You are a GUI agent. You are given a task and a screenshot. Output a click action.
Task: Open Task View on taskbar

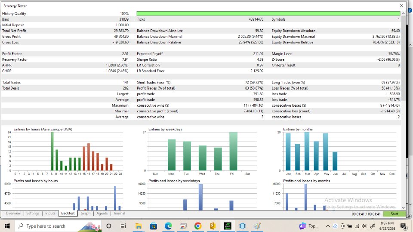pos(123,226)
